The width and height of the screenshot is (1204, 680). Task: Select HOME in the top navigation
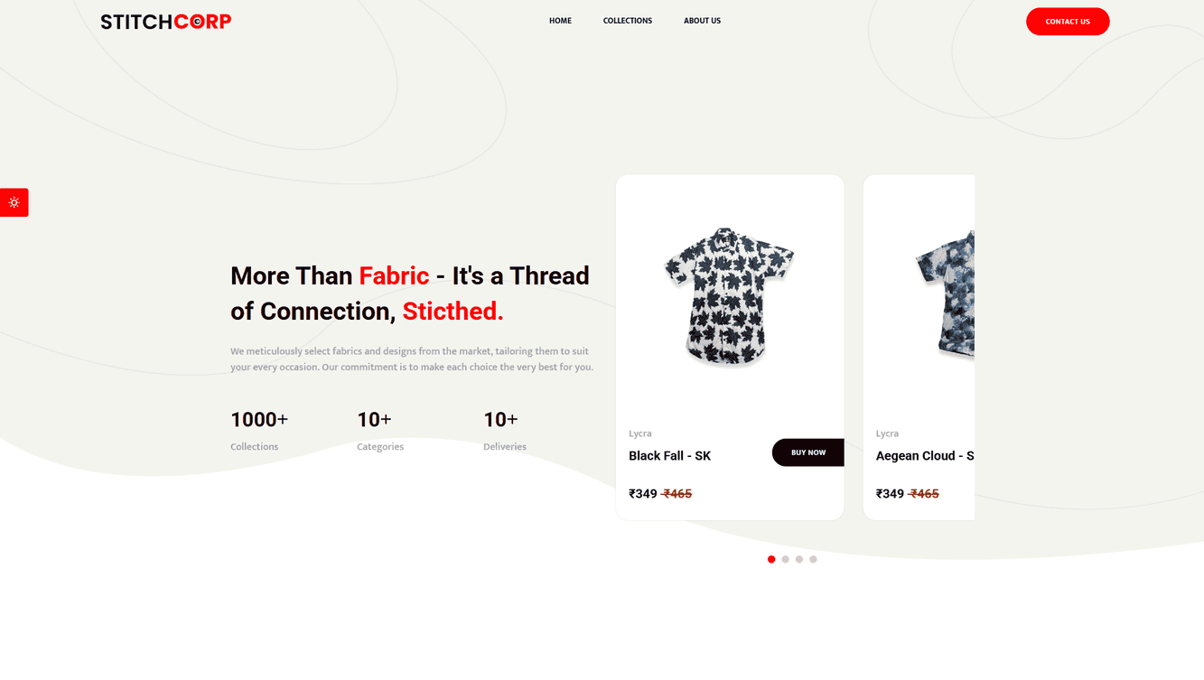point(560,20)
